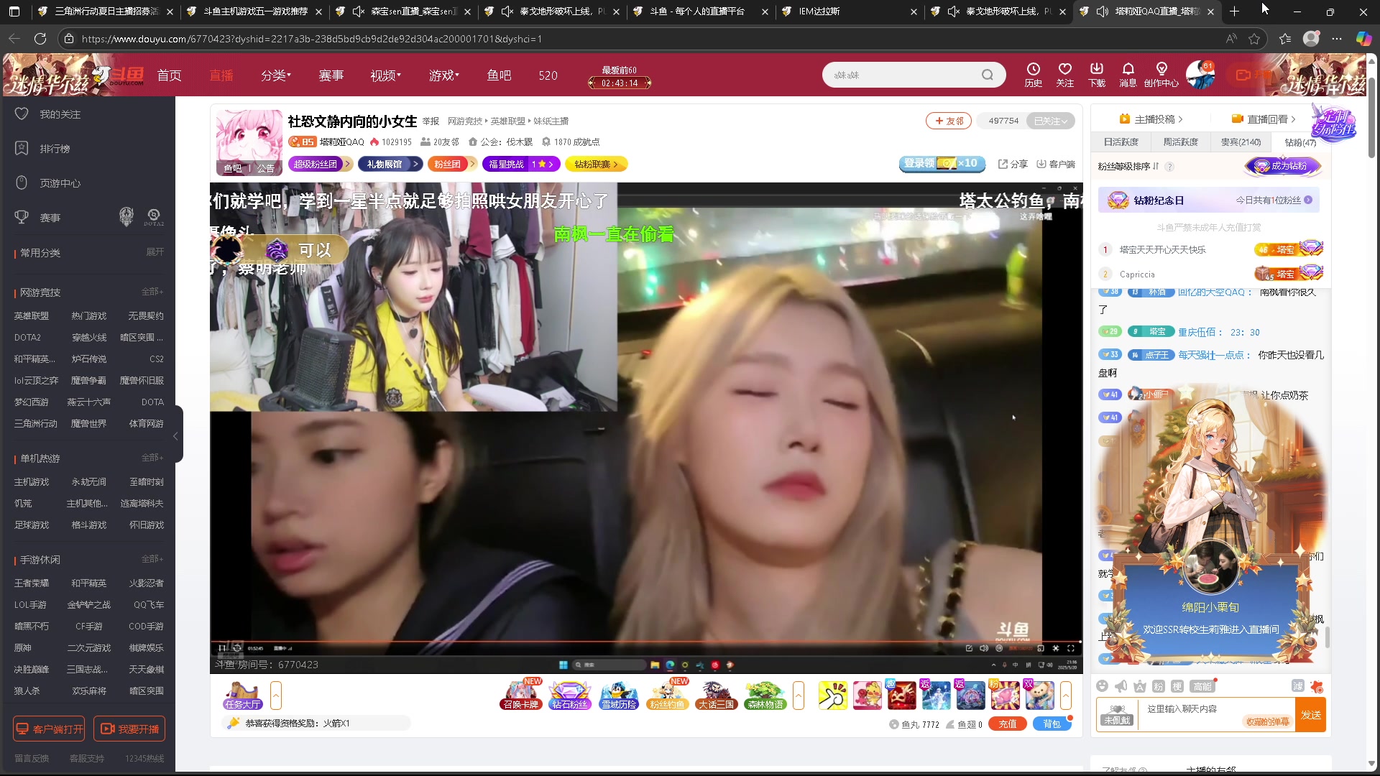
Task: Expand the 分类 dropdown in the nav bar
Action: pos(276,75)
